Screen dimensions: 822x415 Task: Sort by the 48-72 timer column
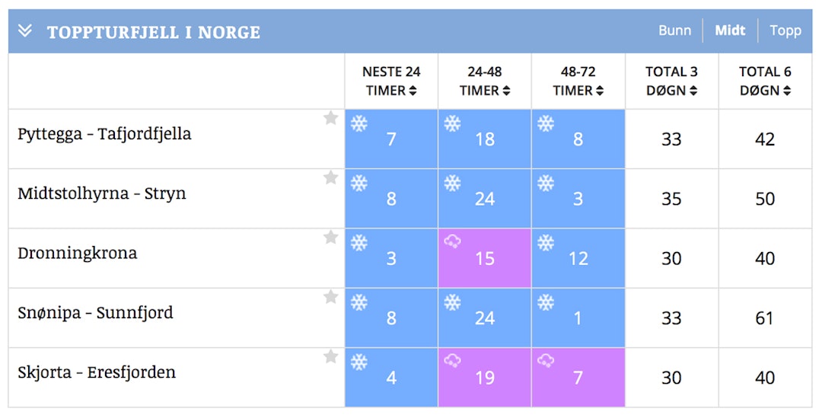point(578,81)
